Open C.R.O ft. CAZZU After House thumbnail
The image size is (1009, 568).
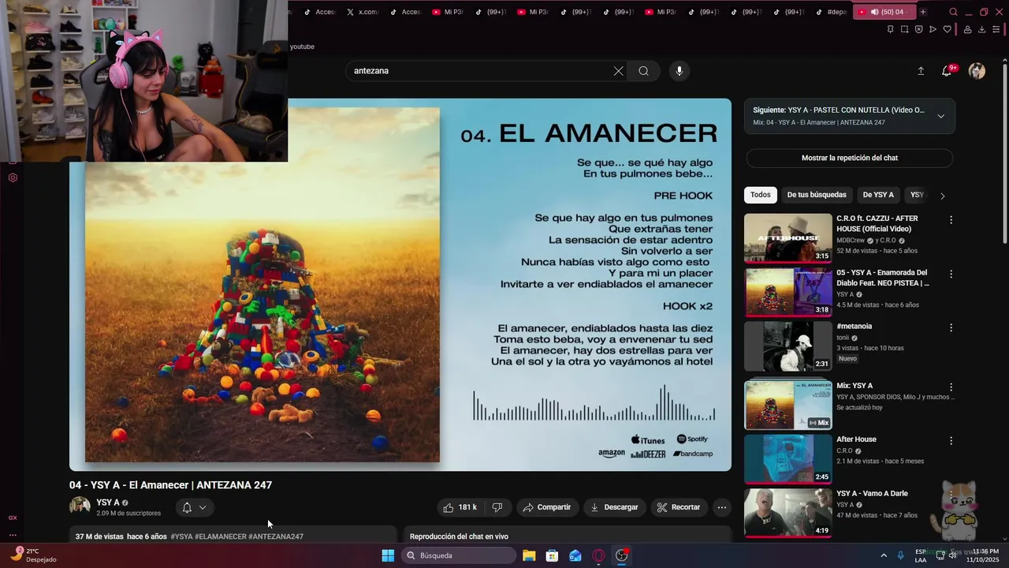(787, 237)
